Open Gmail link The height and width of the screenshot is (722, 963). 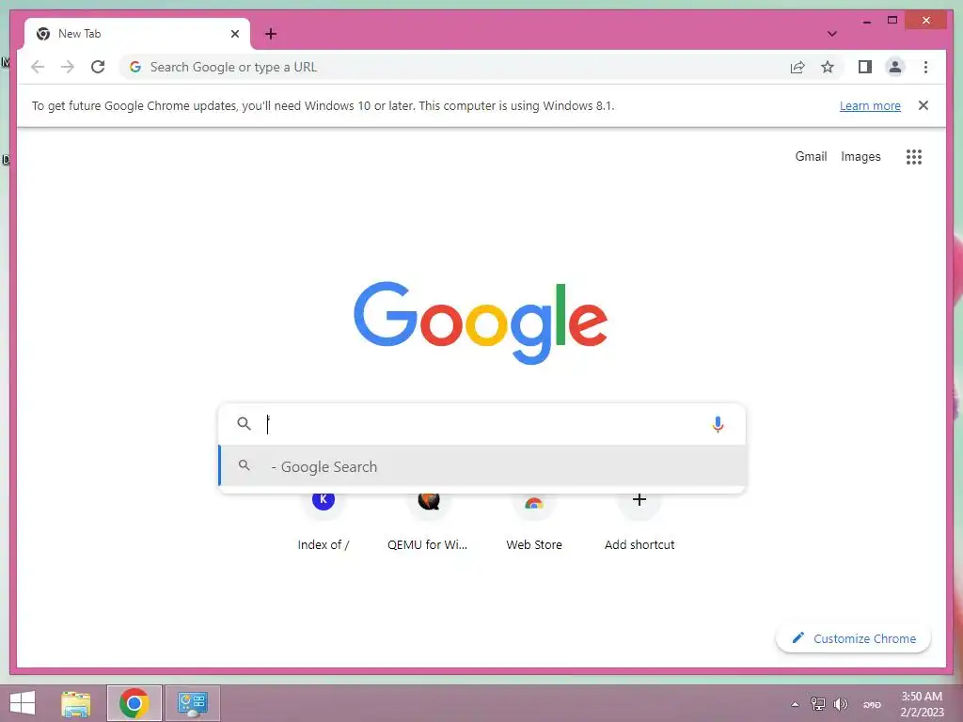[811, 157]
